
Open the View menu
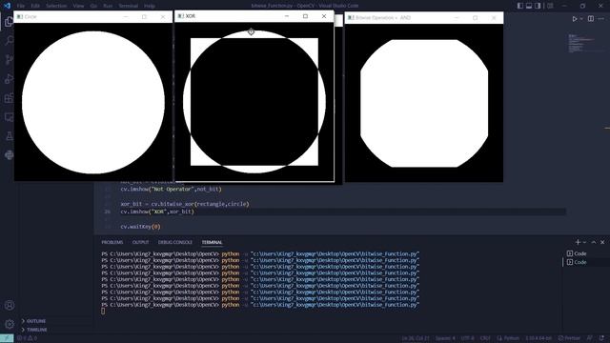78,6
